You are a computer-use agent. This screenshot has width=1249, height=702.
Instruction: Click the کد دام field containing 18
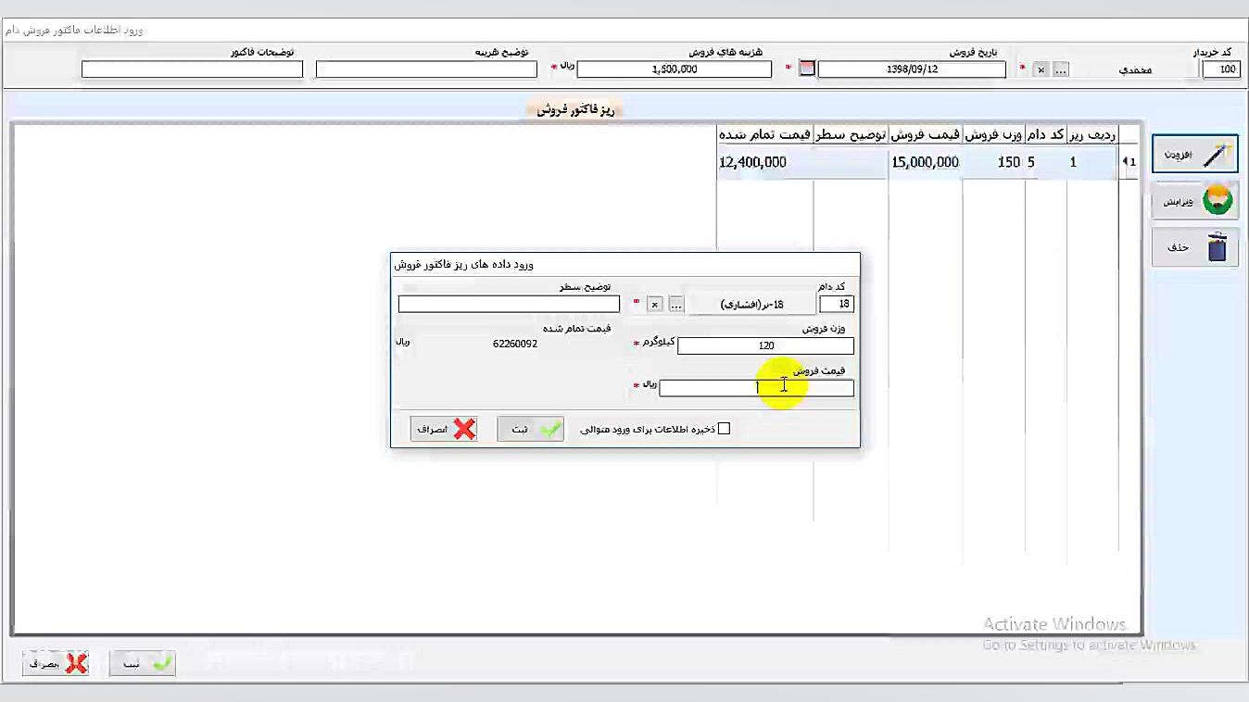coord(837,304)
